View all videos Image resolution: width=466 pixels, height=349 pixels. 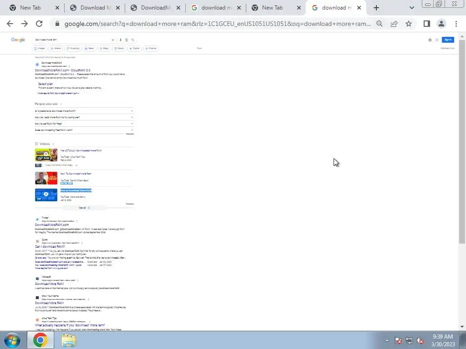coord(84,208)
